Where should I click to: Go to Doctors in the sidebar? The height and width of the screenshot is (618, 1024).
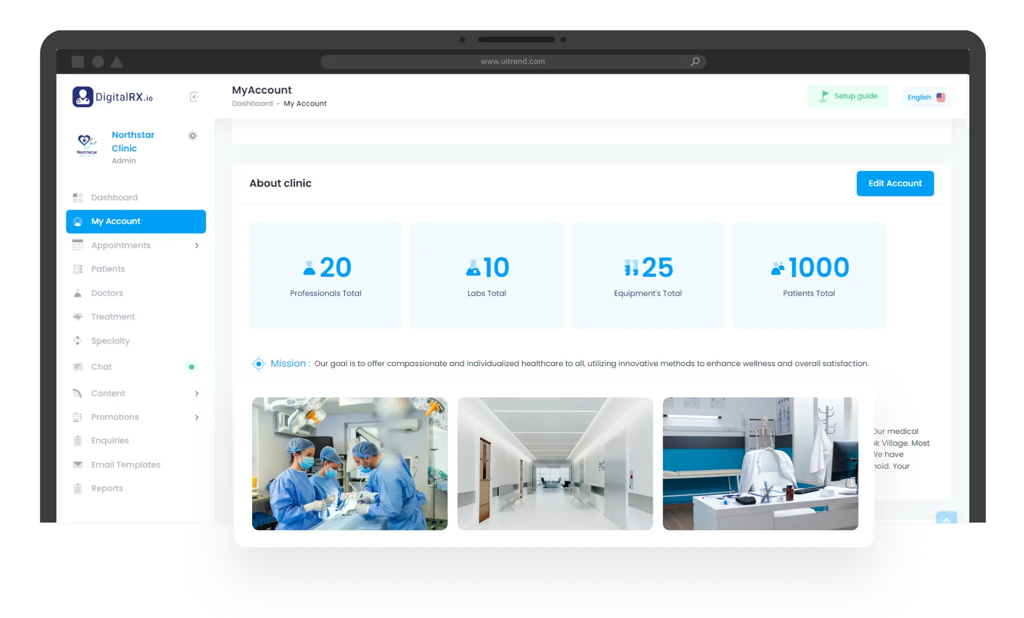[107, 293]
